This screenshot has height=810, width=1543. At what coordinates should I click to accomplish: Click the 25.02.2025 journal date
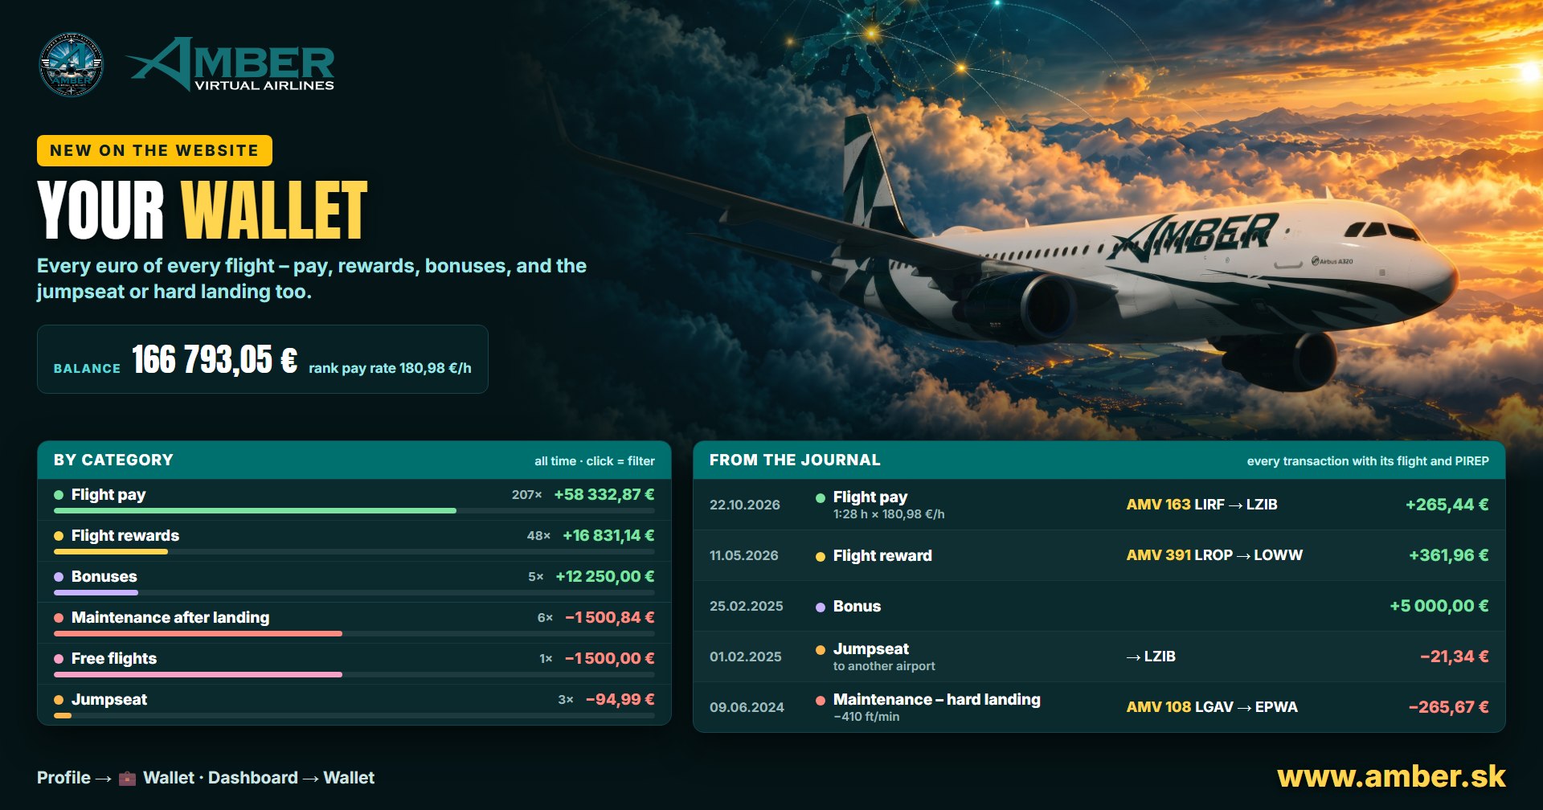(747, 606)
